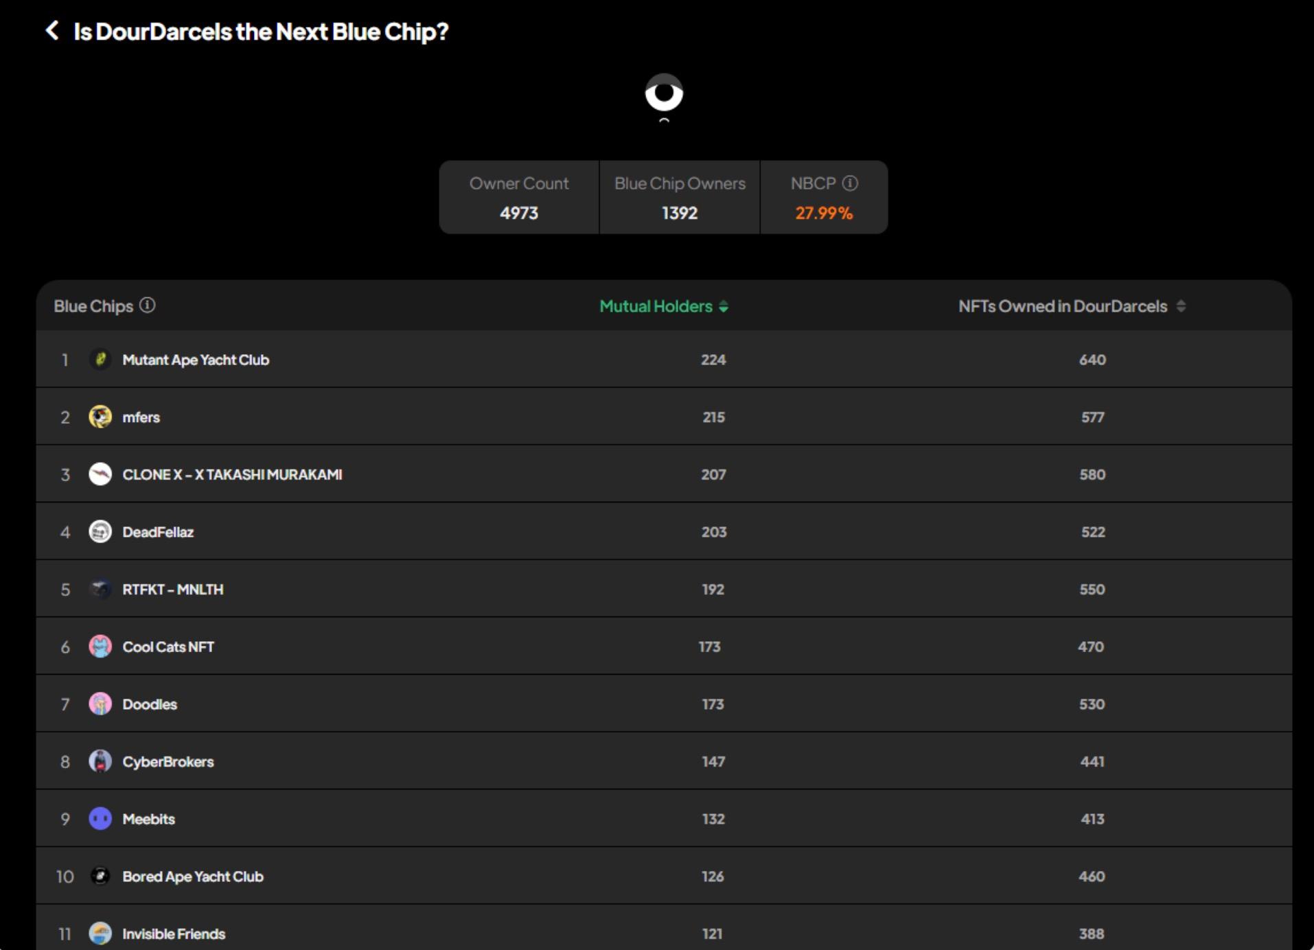Click the Owner Count label
The height and width of the screenshot is (950, 1314).
coord(519,183)
